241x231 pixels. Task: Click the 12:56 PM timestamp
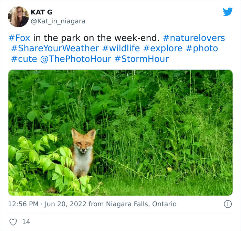23,204
